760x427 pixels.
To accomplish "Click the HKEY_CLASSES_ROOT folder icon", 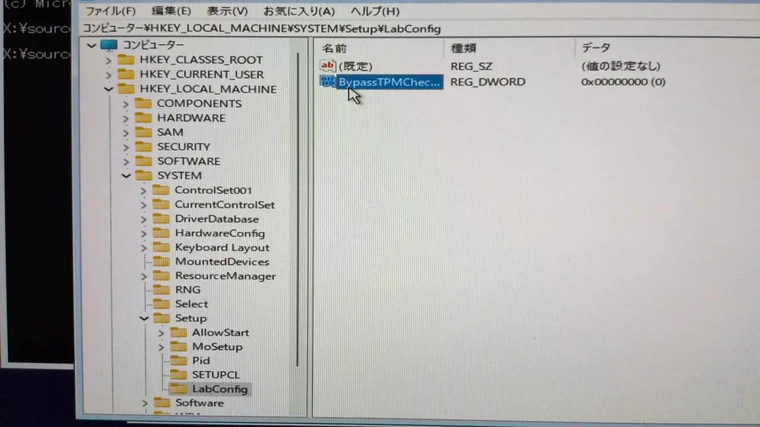I will coord(126,59).
